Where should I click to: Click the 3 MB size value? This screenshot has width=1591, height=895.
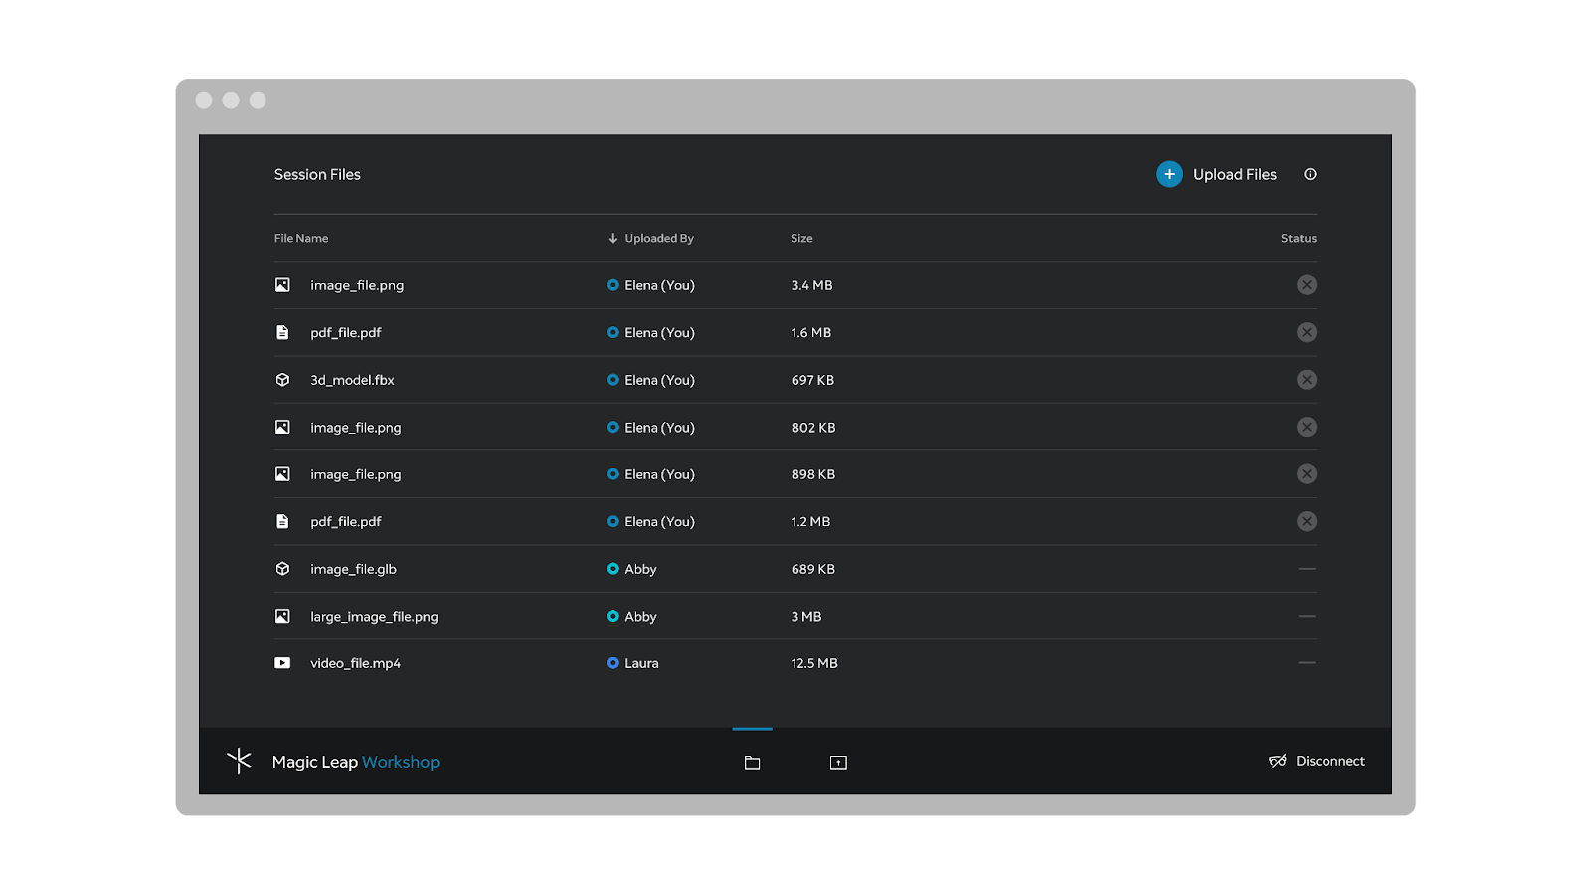pos(806,617)
